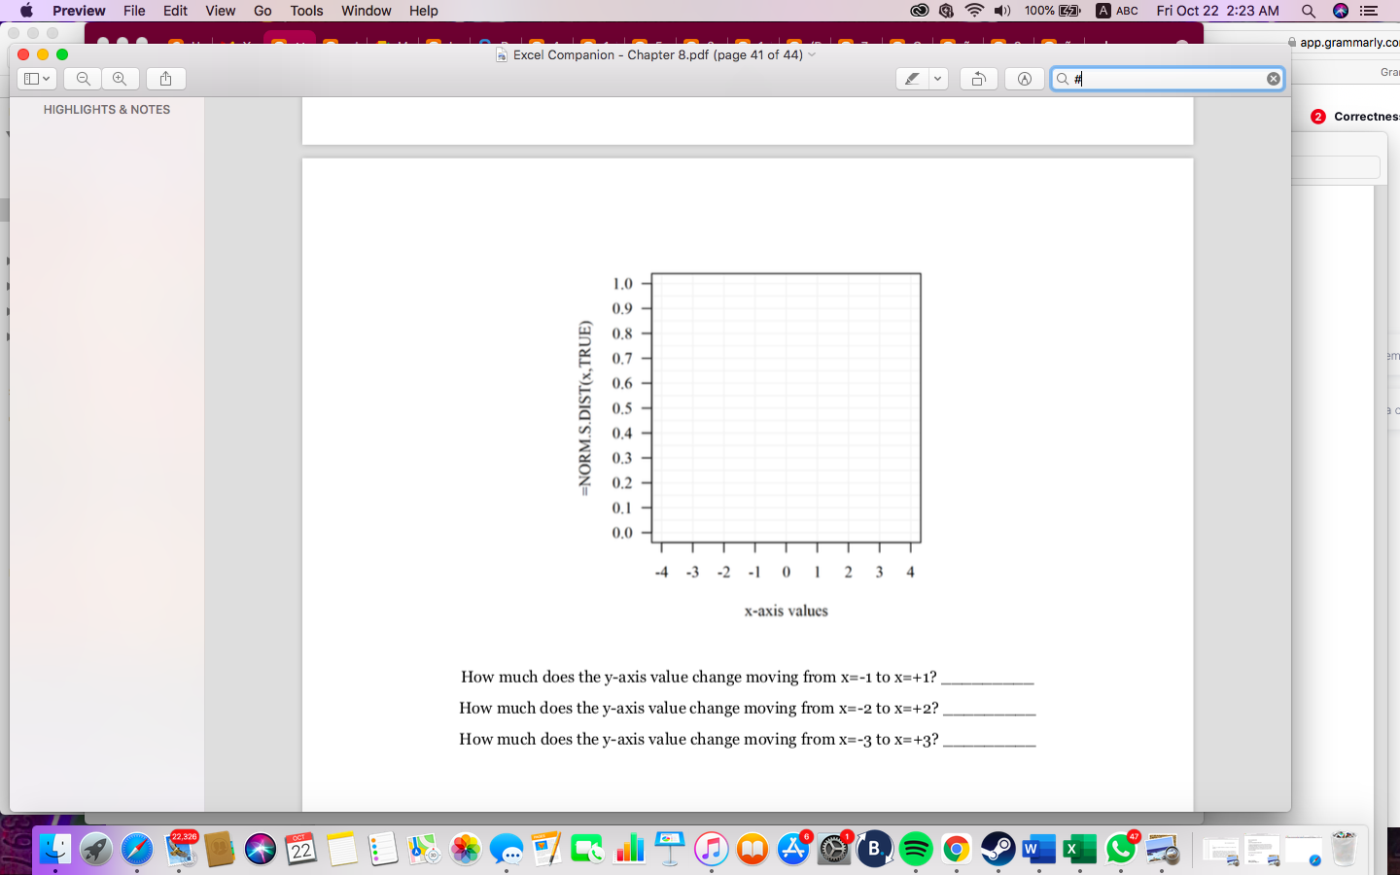The width and height of the screenshot is (1400, 875).
Task: Click the ABC input source indicator
Action: 1118,11
